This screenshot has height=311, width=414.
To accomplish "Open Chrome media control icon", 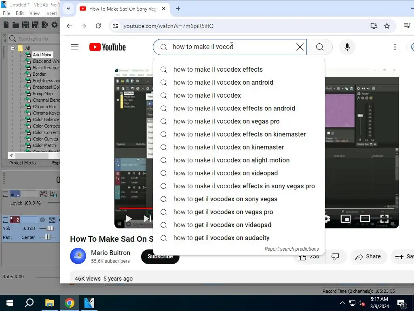I will 407,26.
